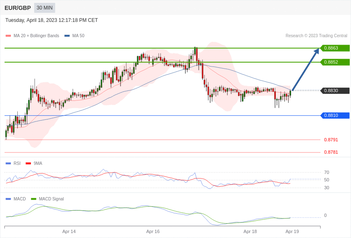Click the 'MA 20 + Bollinger Bands' legend label
The image size is (351, 238).
pyautogui.click(x=36, y=36)
